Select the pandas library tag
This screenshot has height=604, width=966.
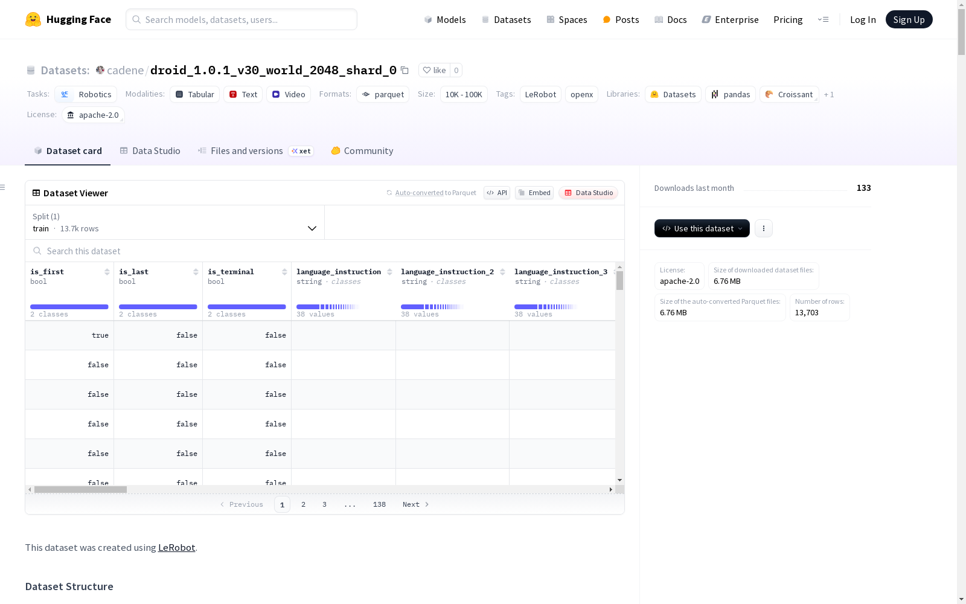pyautogui.click(x=731, y=94)
